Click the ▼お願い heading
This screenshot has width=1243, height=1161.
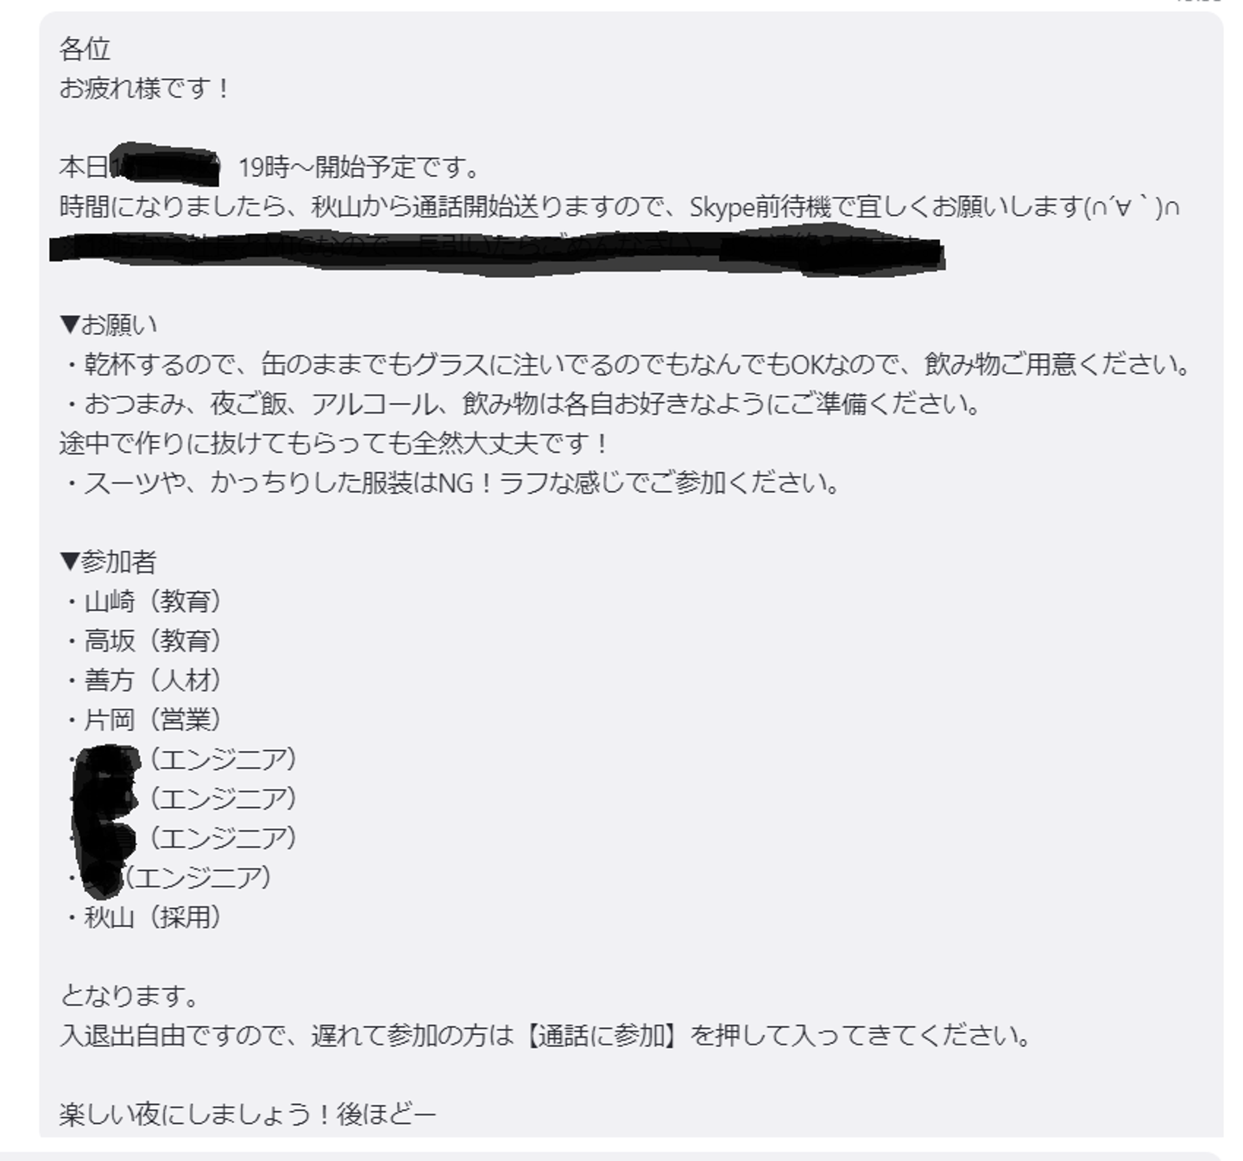coord(109,325)
